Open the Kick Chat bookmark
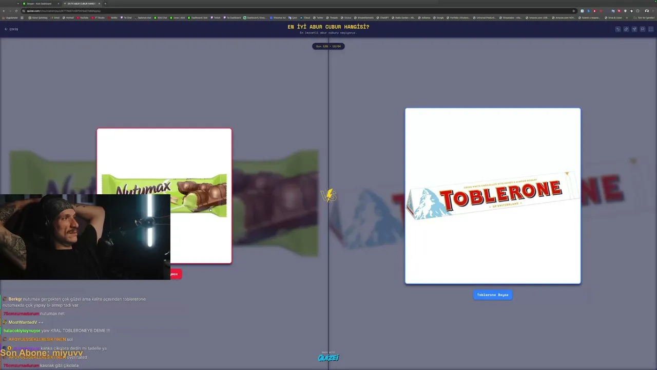657x370 pixels. click(161, 17)
